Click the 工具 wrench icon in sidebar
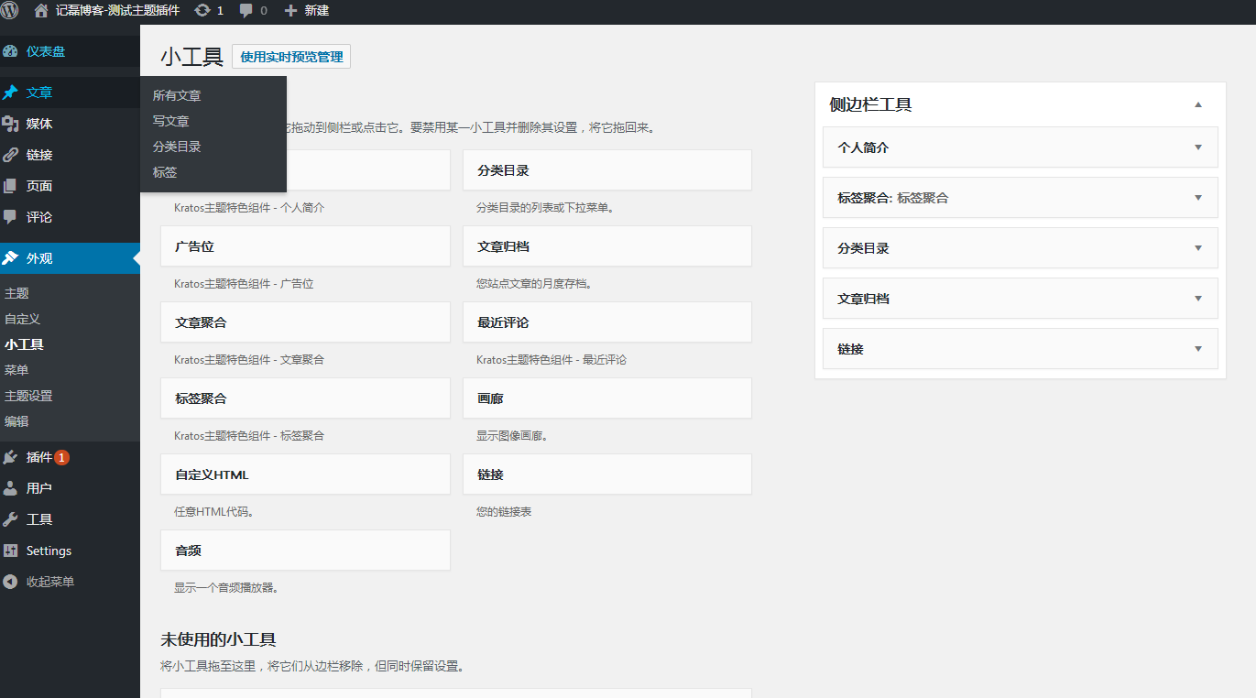The height and width of the screenshot is (698, 1256). tap(11, 519)
